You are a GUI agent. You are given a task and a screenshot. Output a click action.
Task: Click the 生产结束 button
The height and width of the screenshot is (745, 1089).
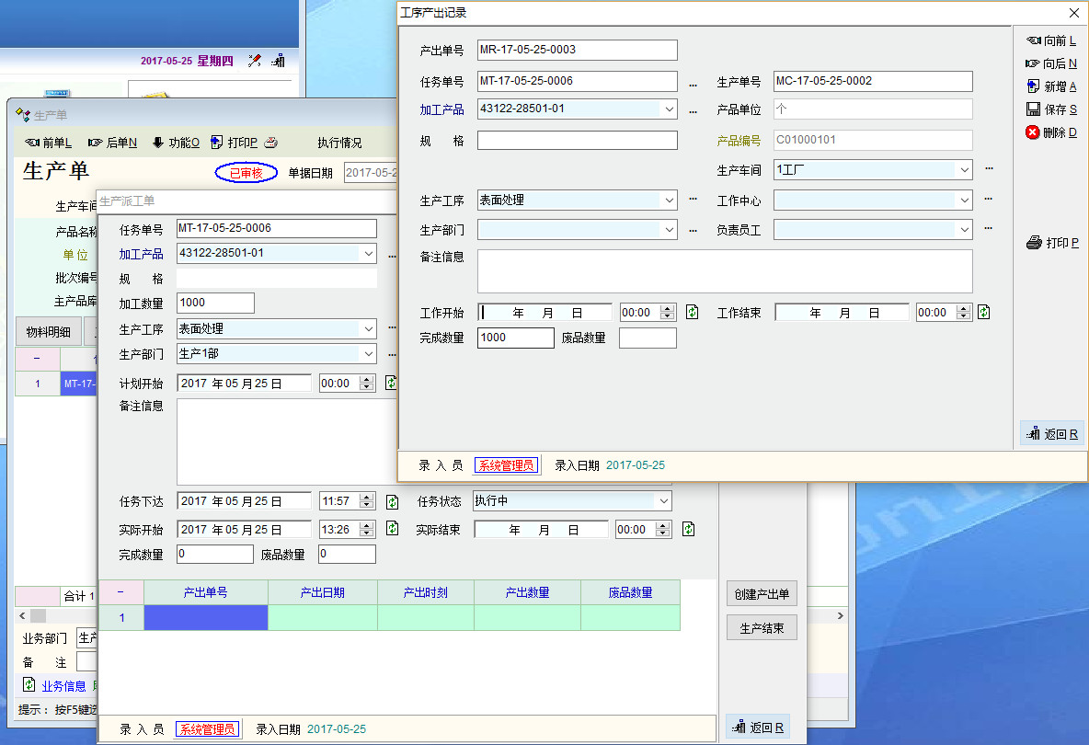click(762, 628)
